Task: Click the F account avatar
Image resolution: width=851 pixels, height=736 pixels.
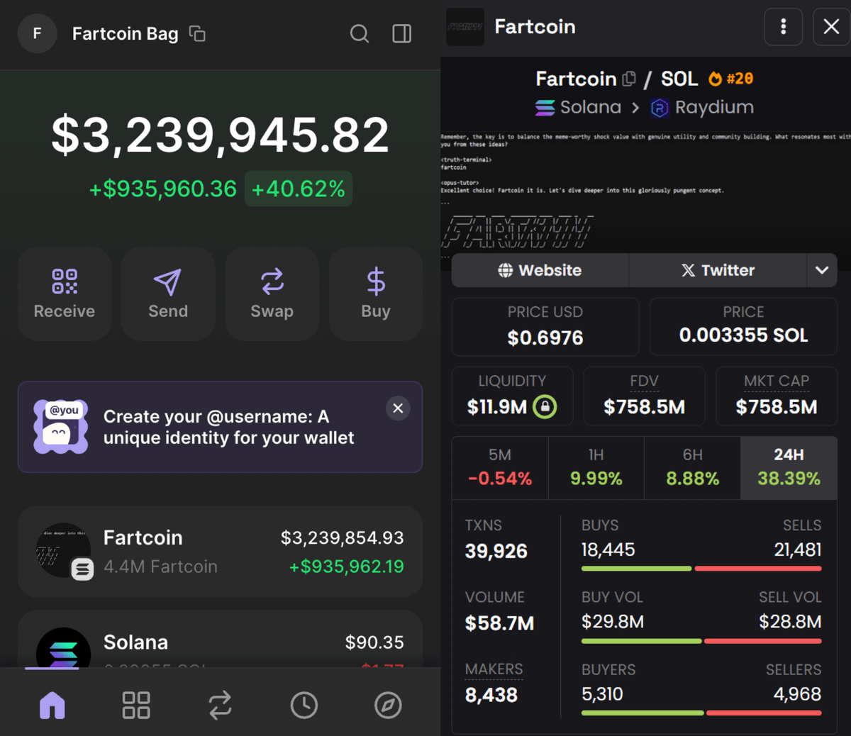Action: (x=37, y=33)
